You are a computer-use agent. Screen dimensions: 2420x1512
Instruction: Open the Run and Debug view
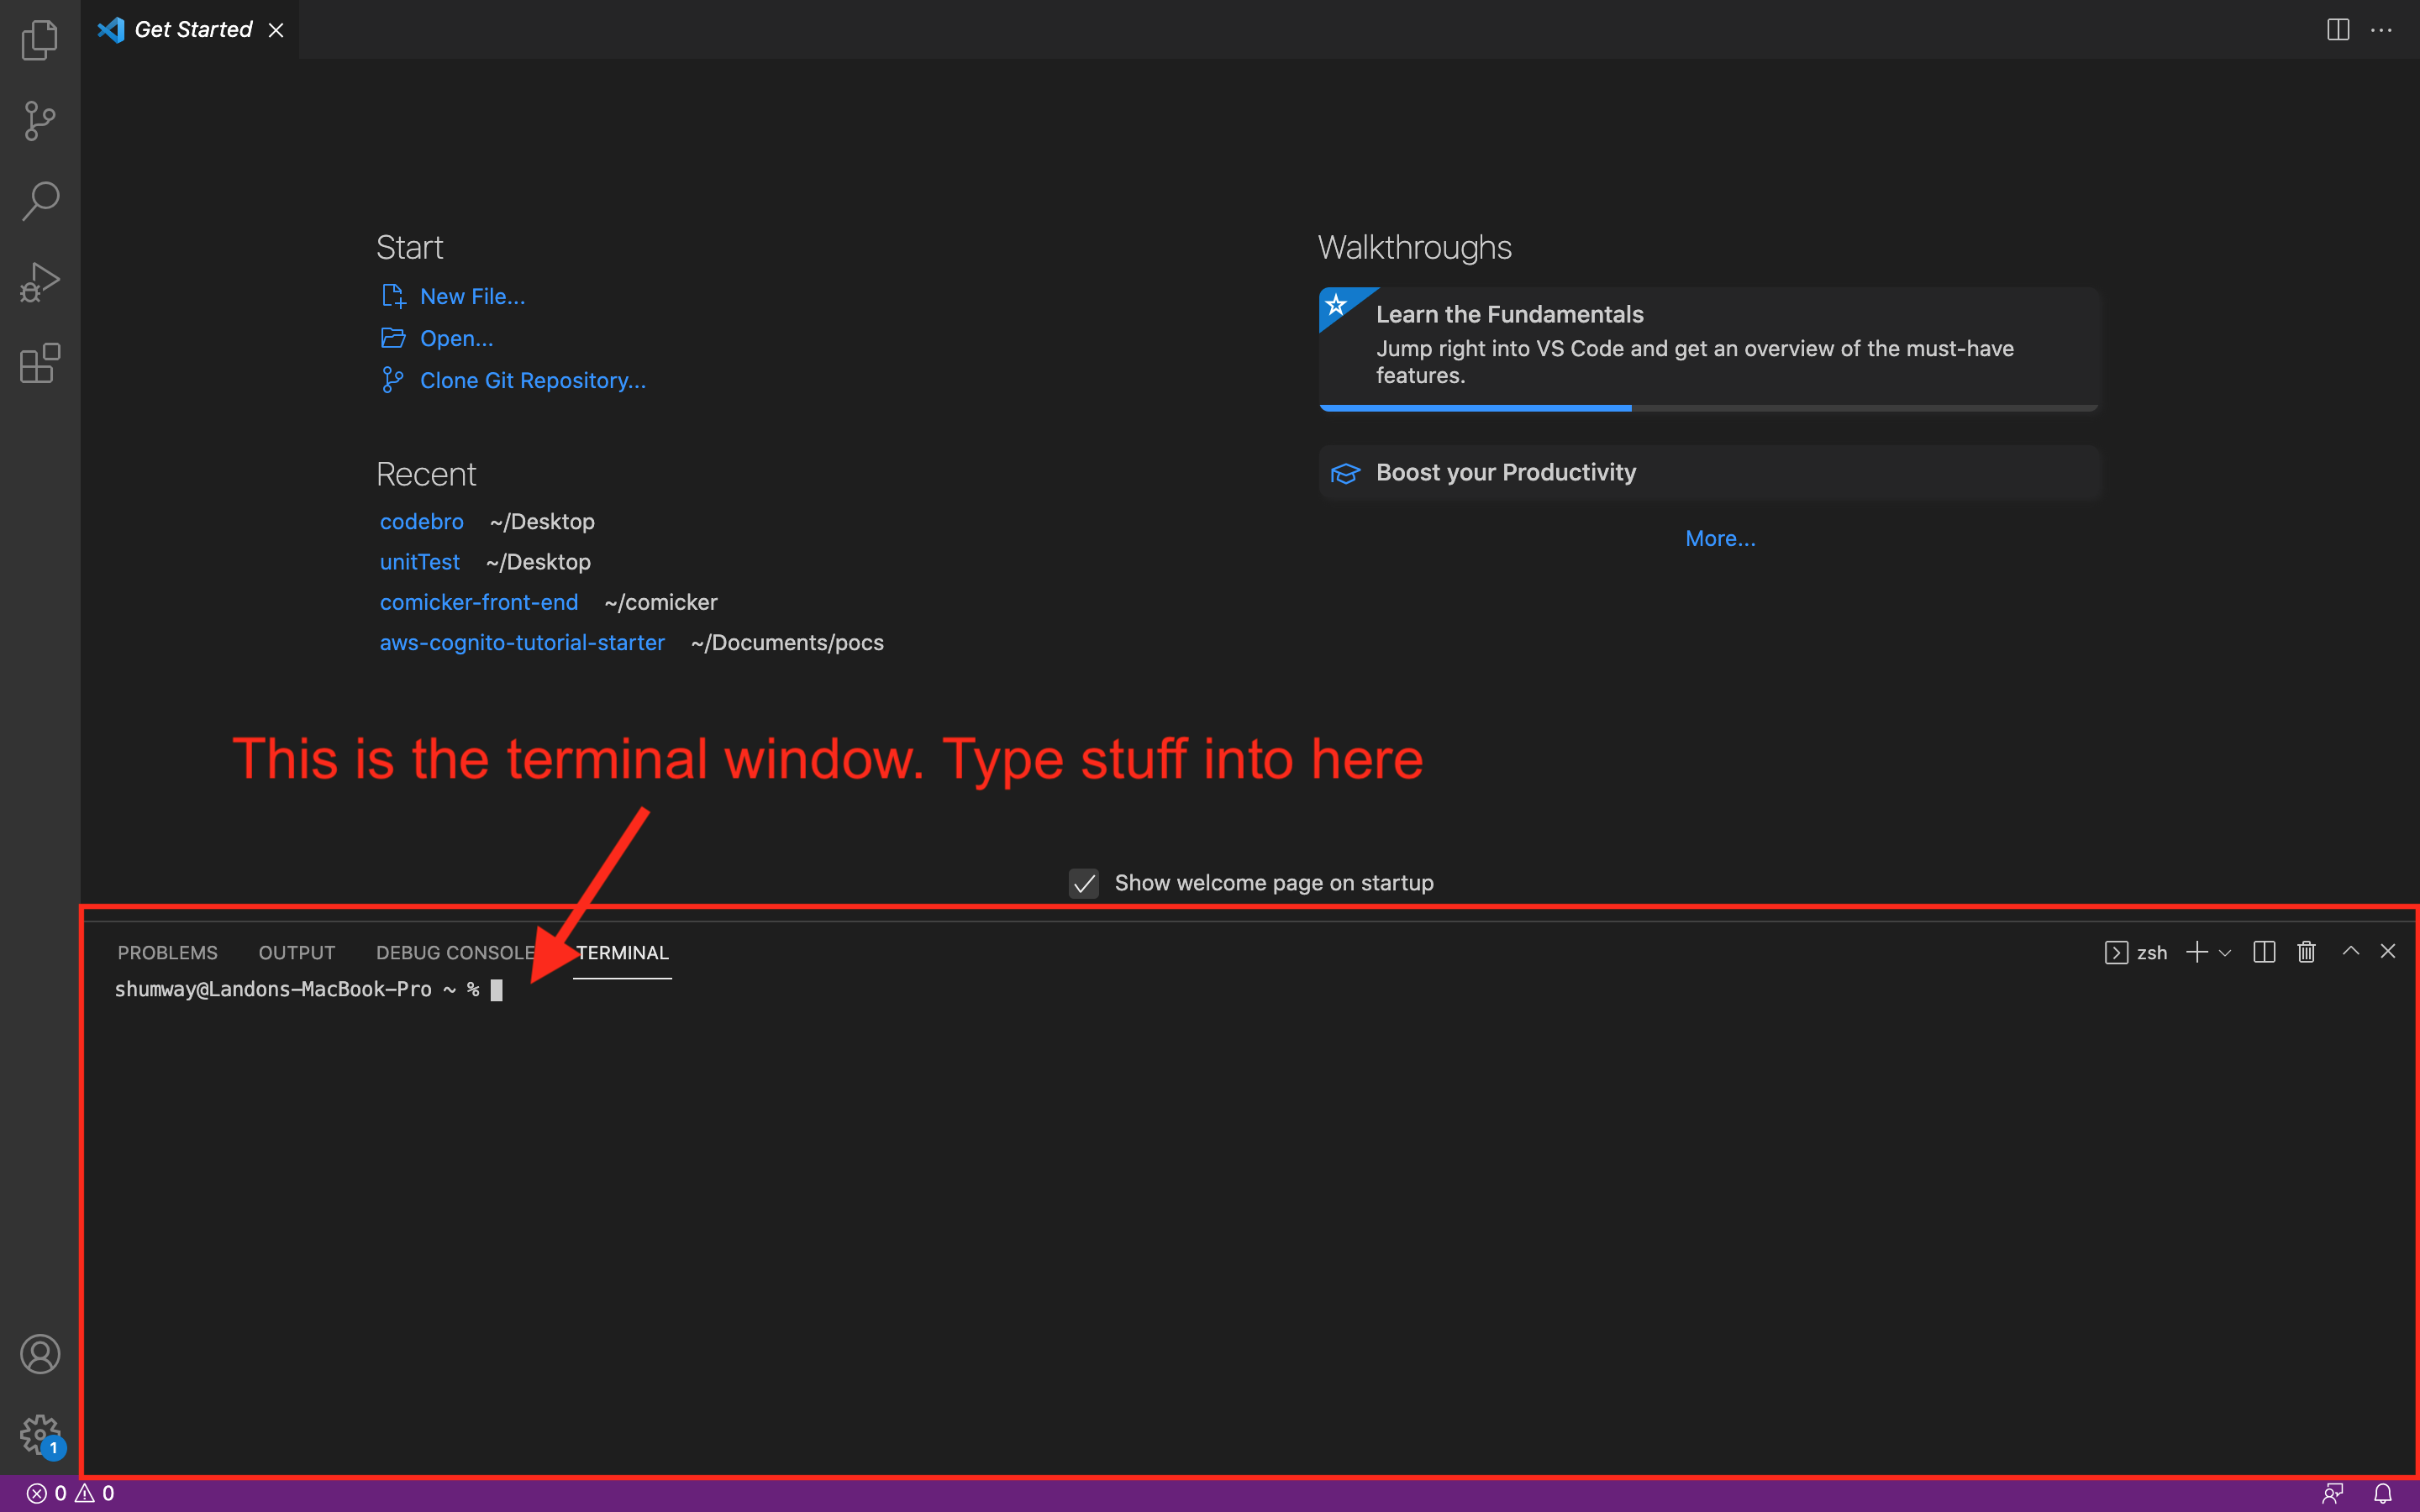(x=40, y=282)
